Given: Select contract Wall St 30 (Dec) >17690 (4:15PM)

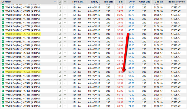Looking at the screenshot, I should coord(23,46).
